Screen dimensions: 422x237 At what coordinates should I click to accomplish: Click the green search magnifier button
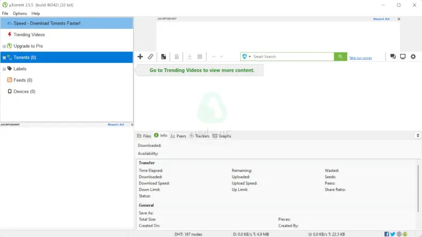pos(340,57)
